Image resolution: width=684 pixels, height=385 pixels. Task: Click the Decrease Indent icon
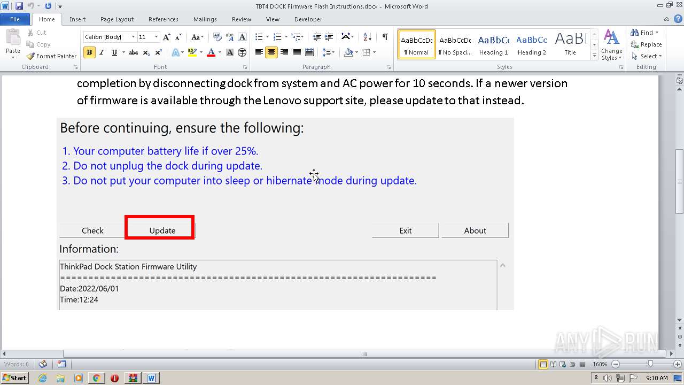point(317,37)
